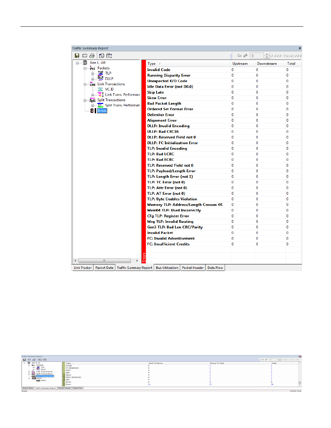Sort by the Type column header
331x428 pixels.
pos(189,64)
